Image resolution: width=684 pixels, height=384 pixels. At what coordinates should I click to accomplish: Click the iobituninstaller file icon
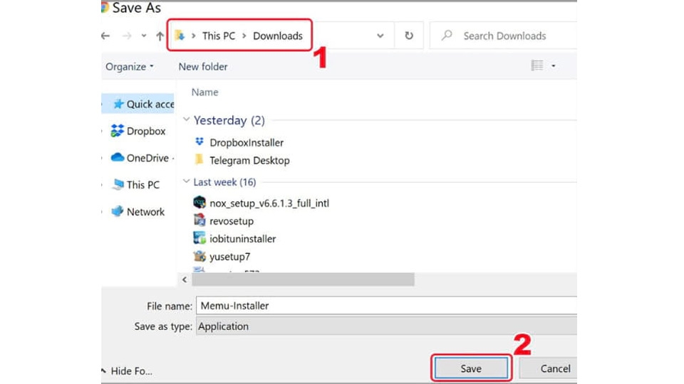pos(199,238)
